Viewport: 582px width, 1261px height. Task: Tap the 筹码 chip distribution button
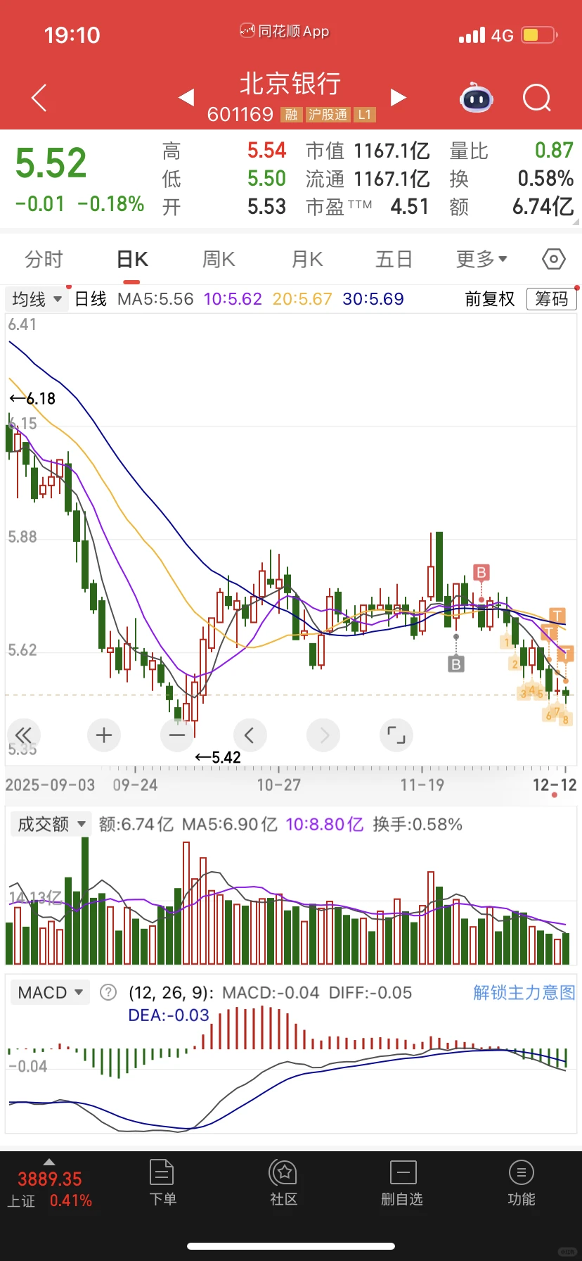coord(552,299)
